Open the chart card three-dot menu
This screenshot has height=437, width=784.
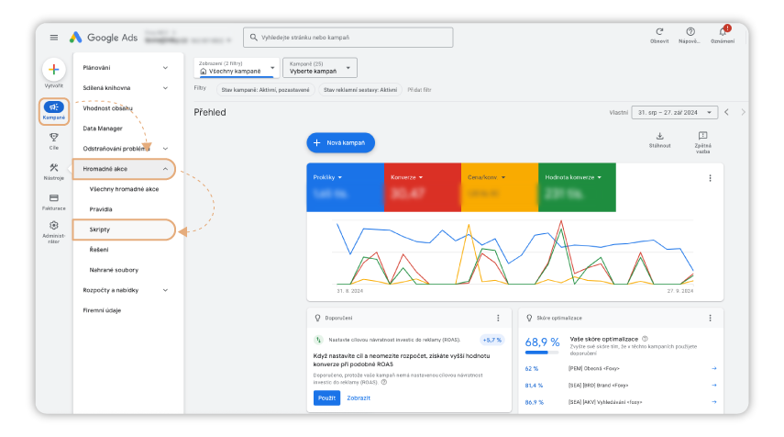point(710,178)
